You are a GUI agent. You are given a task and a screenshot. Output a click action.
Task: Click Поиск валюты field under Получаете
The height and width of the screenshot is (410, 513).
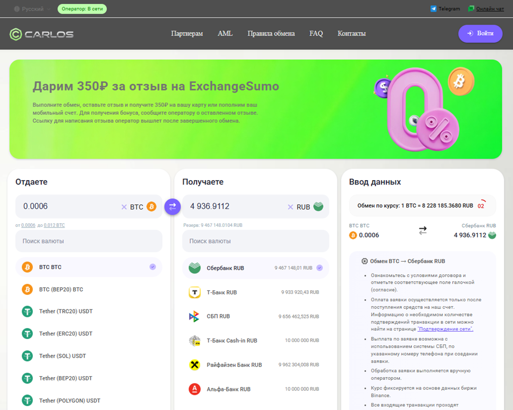click(x=256, y=241)
